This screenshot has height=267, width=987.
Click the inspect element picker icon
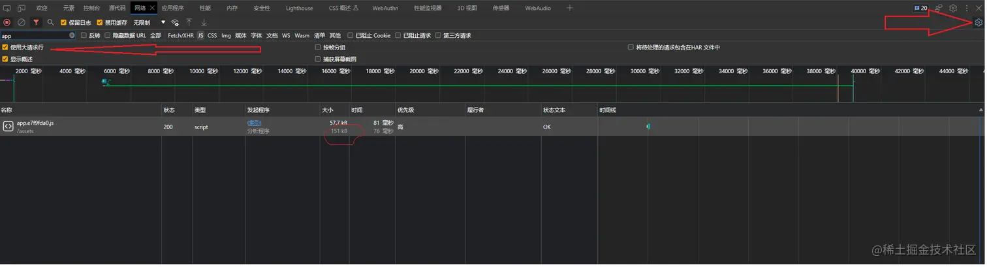tap(7, 8)
